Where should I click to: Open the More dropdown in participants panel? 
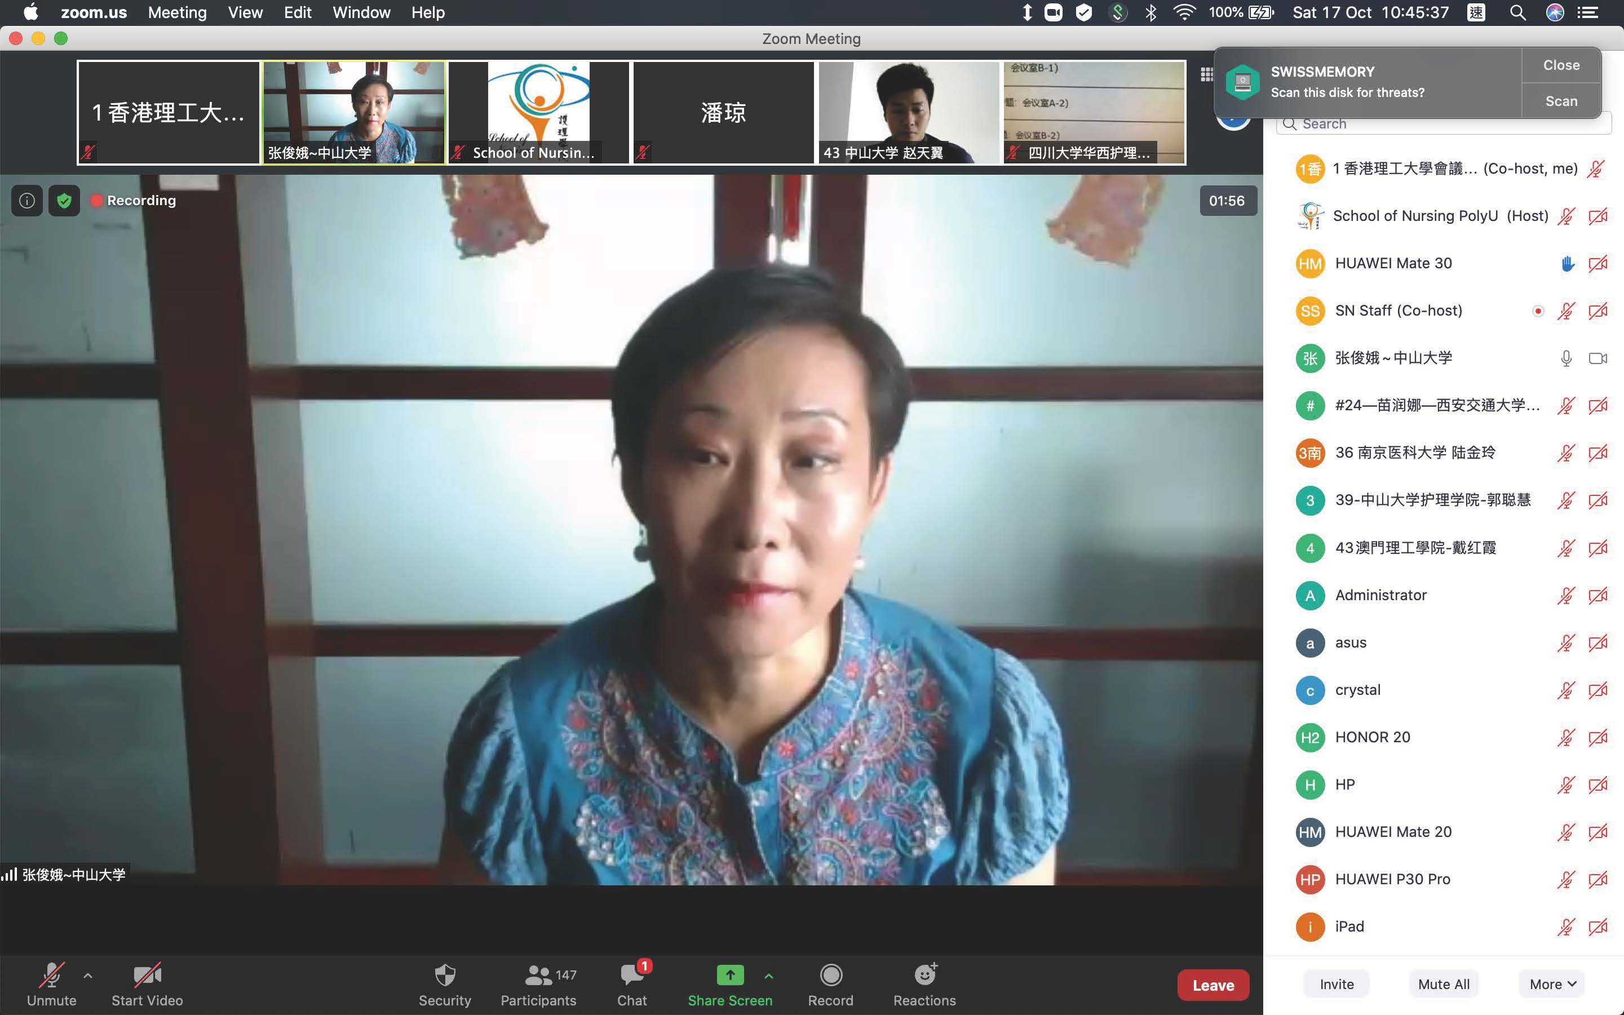(1551, 984)
